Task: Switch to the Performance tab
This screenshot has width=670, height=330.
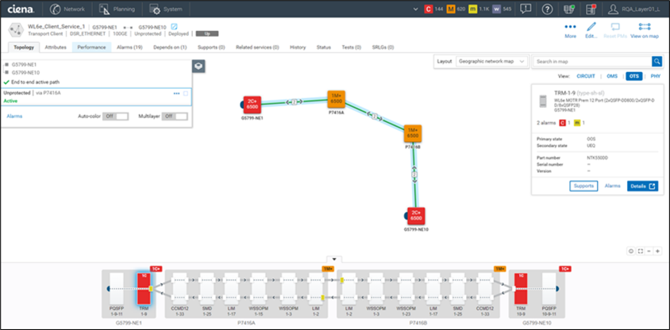Action: [91, 48]
